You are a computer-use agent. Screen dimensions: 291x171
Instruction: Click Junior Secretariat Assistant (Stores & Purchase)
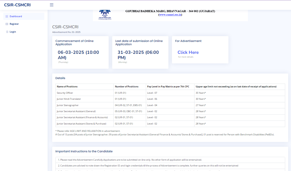[82, 124]
